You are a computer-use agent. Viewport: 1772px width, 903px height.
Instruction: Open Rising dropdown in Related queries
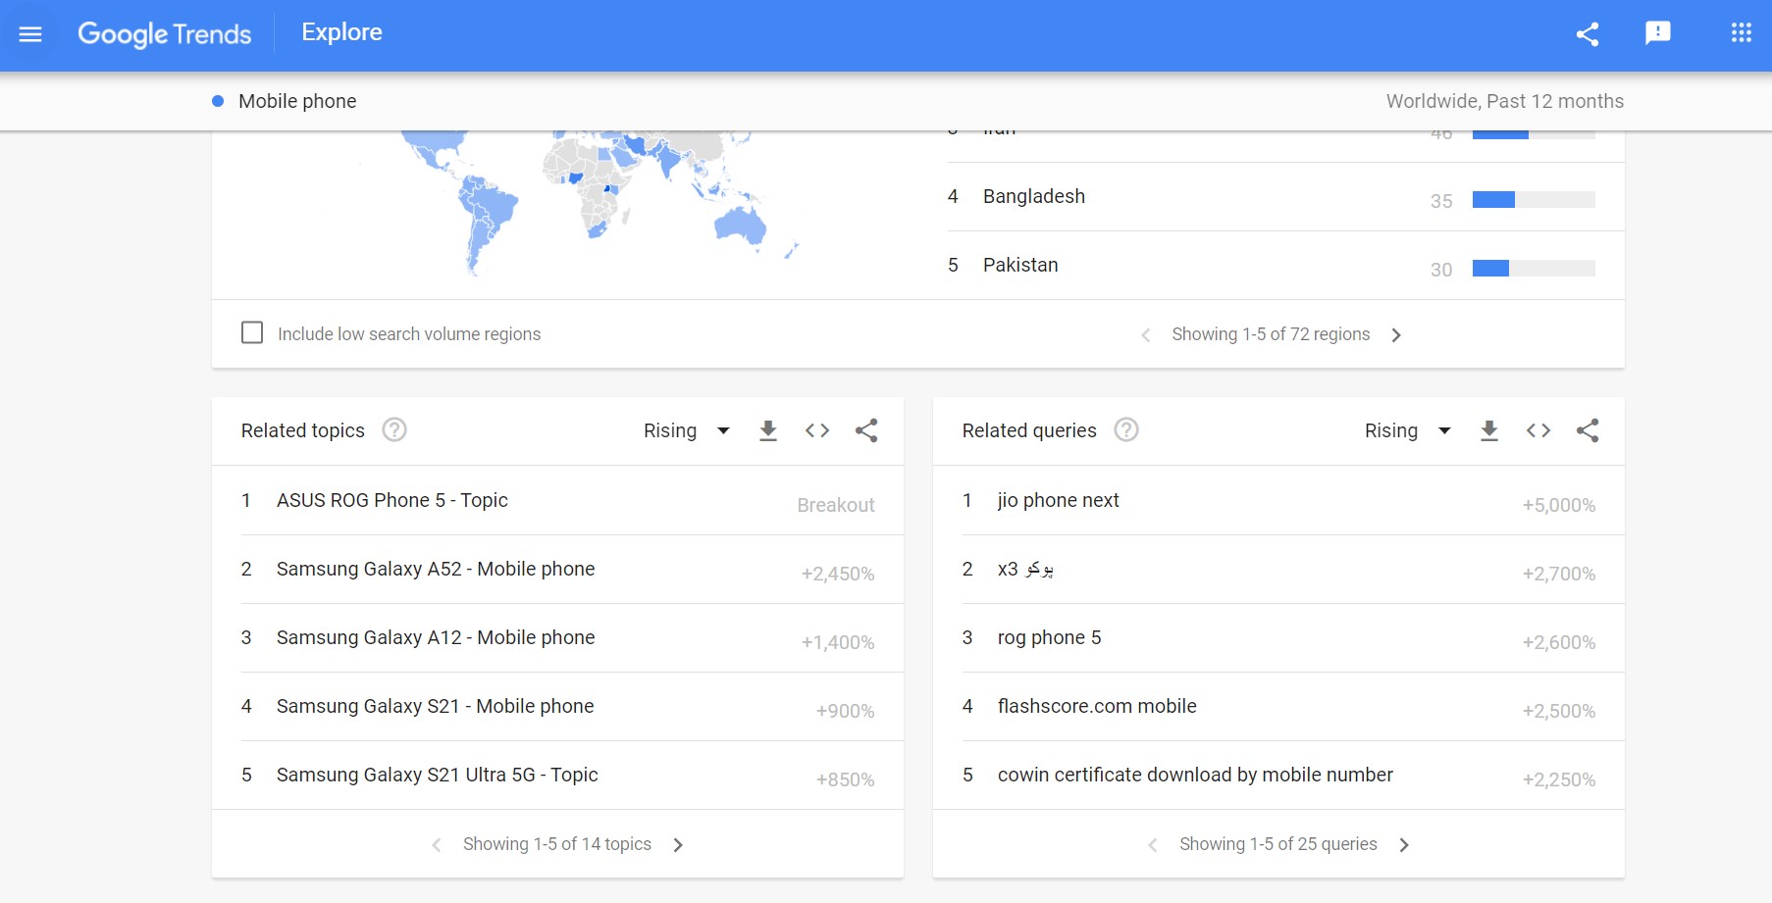[x=1408, y=430]
